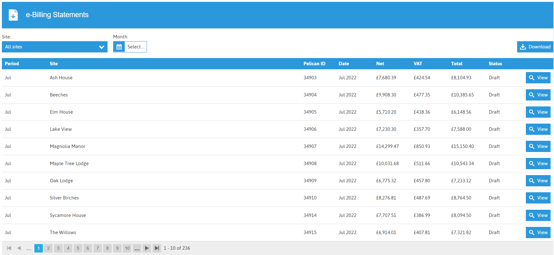Go to page 7
Image resolution: width=554 pixels, height=255 pixels.
click(98, 248)
